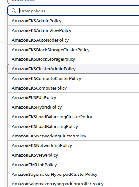Pick the AmazonEKSNetworkingPolicy option
Viewport: 139px width, 187px height.
pyautogui.click(x=73, y=145)
